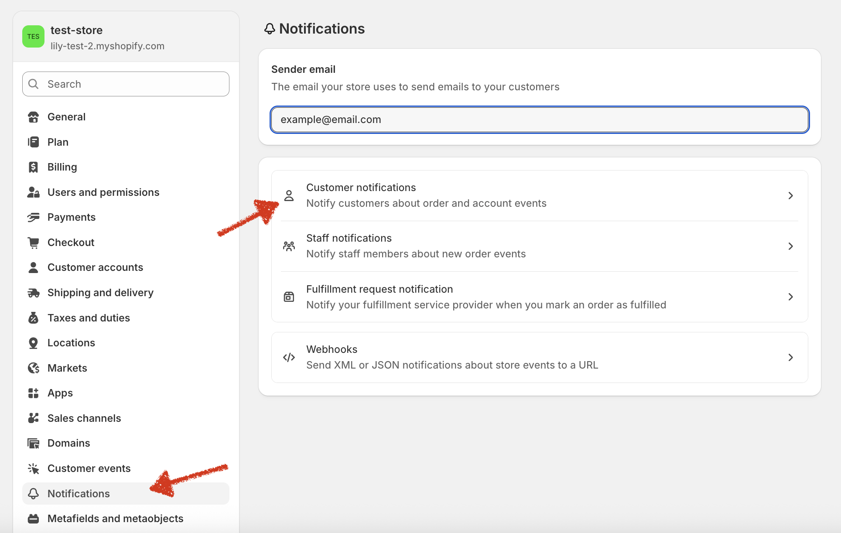Open the Webhooks chevron arrow
Screen dimensions: 841x533
(790, 357)
